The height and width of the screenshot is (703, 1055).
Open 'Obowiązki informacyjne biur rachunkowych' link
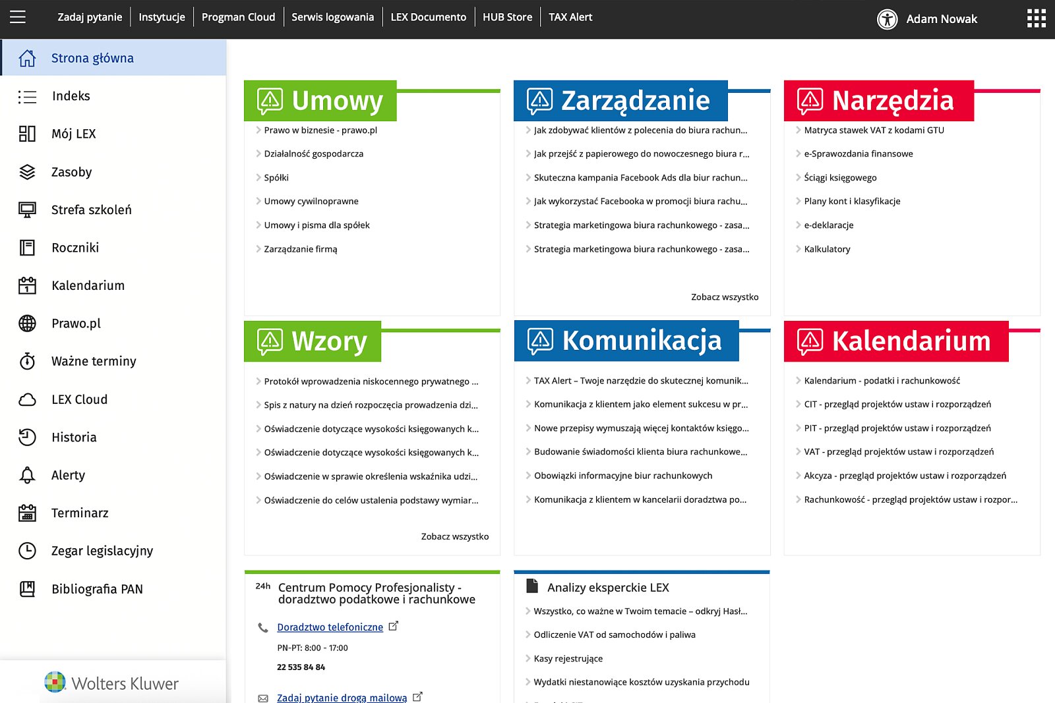[x=623, y=476]
